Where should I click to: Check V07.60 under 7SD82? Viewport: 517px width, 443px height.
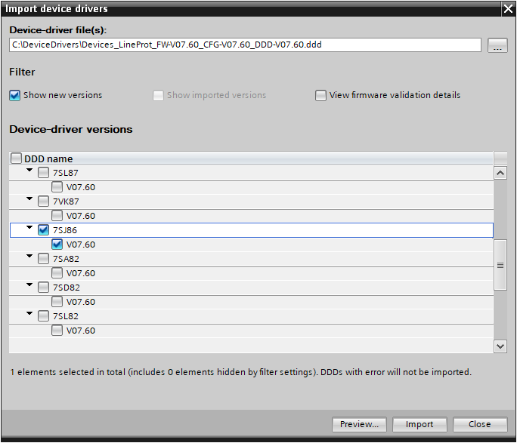click(57, 301)
